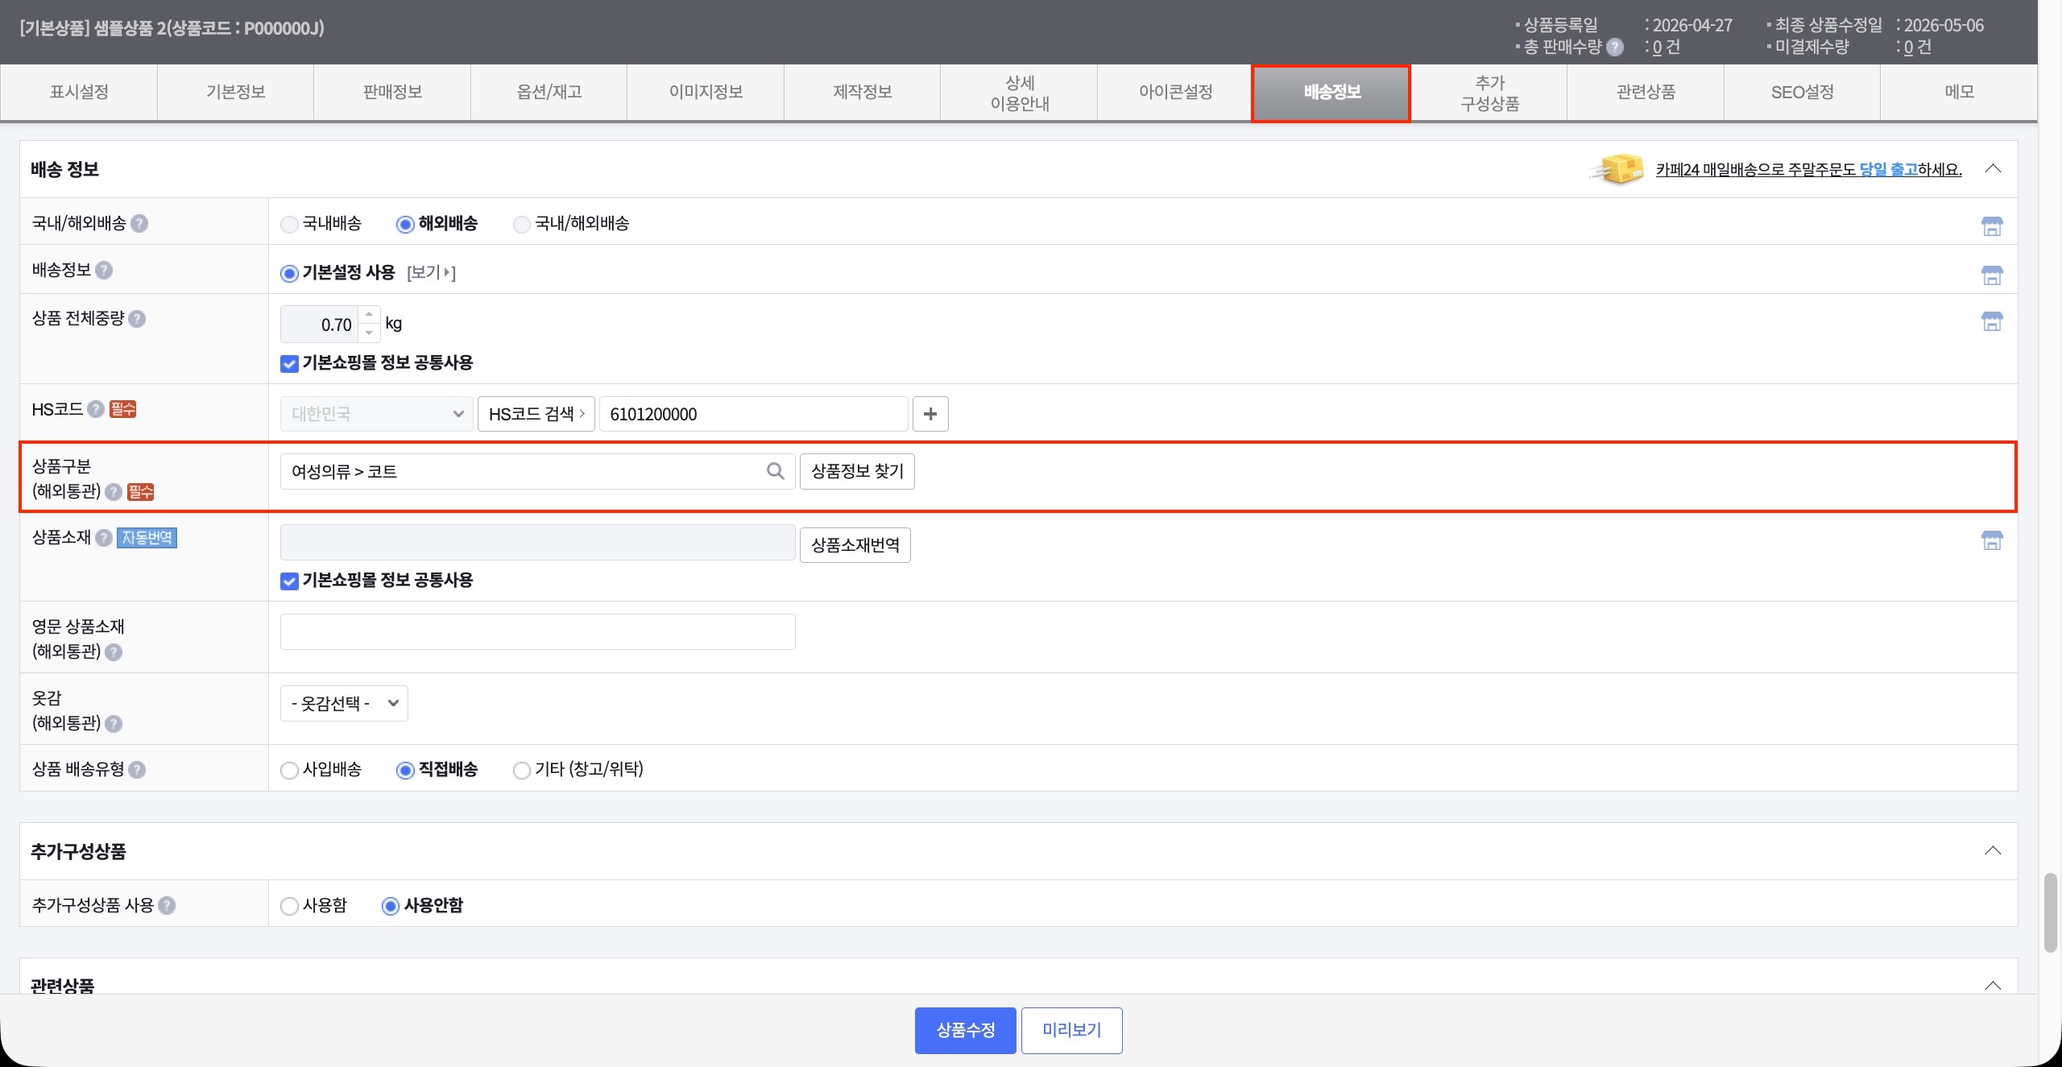Viewport: 2062px width, 1067px height.
Task: Click 미리보기 button
Action: [1071, 1030]
